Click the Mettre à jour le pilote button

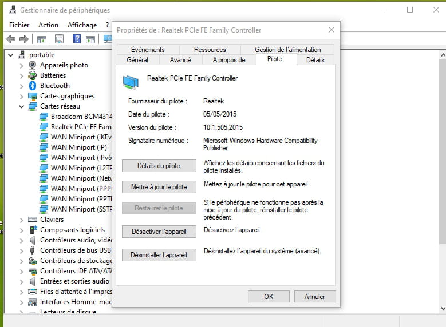click(159, 187)
